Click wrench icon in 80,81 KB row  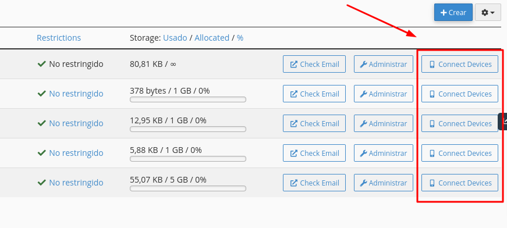point(363,64)
